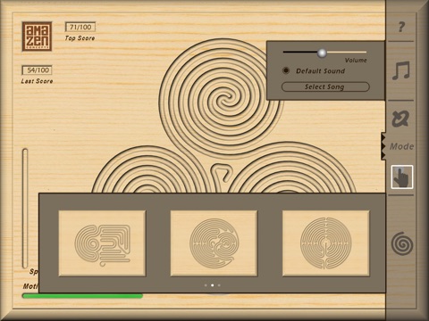This screenshot has width=429, height=321.
Task: Choose the square-and-round labyrinth thumbnail
Action: pos(102,243)
